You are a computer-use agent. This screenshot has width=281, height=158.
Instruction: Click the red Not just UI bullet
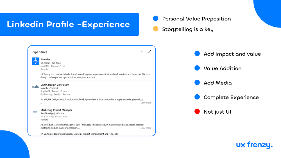[197, 111]
